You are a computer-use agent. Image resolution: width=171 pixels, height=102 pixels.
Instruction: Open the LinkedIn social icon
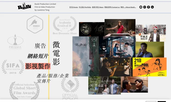[152, 7]
